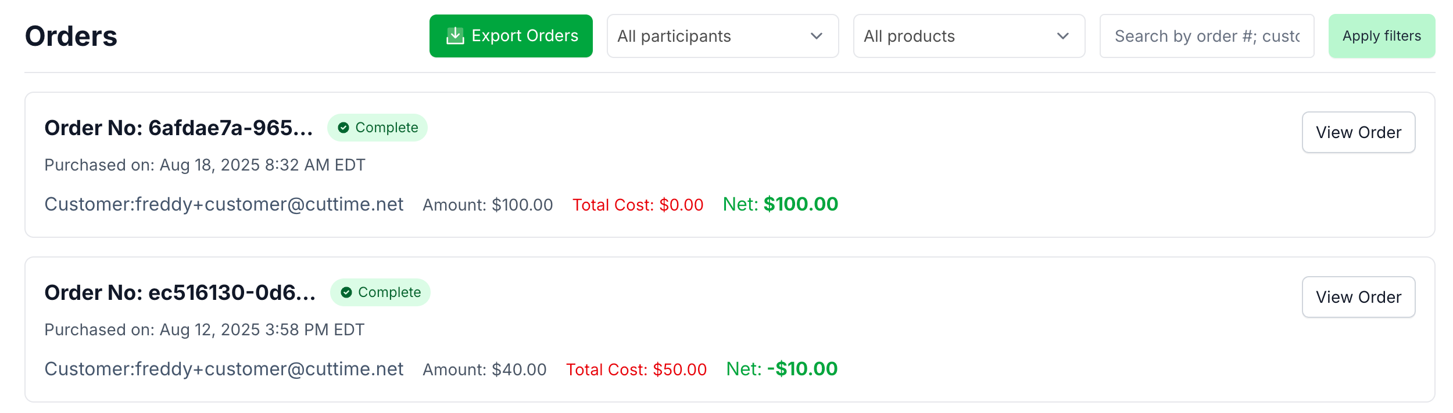
Task: View order 6afdae7a-965 details
Action: (x=1358, y=132)
